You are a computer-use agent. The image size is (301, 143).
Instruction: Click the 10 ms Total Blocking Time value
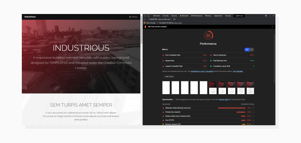pyautogui.click(x=252, y=61)
